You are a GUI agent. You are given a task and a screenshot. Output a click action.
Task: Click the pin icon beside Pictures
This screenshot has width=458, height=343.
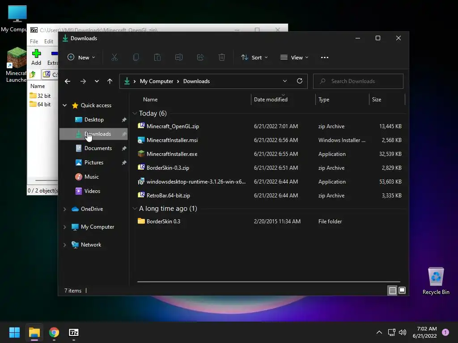[124, 163]
